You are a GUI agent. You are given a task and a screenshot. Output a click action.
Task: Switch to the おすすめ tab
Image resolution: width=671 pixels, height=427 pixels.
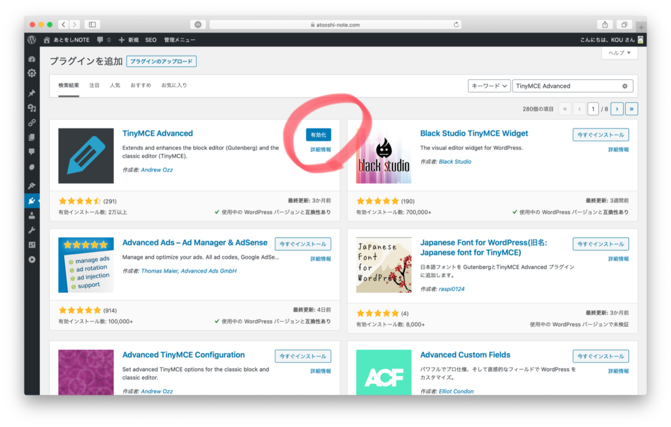140,85
